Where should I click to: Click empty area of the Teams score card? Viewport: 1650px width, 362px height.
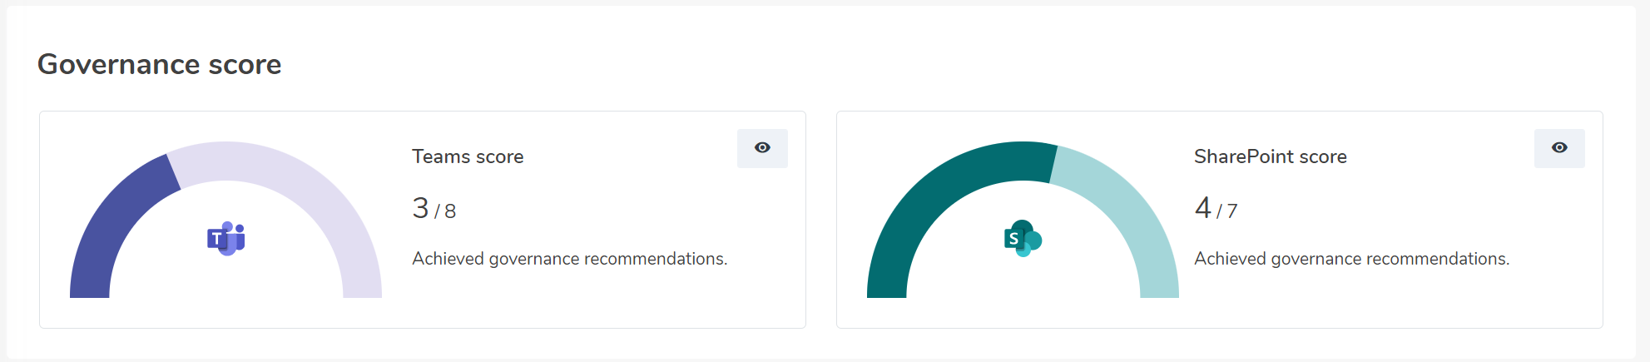coord(582,300)
